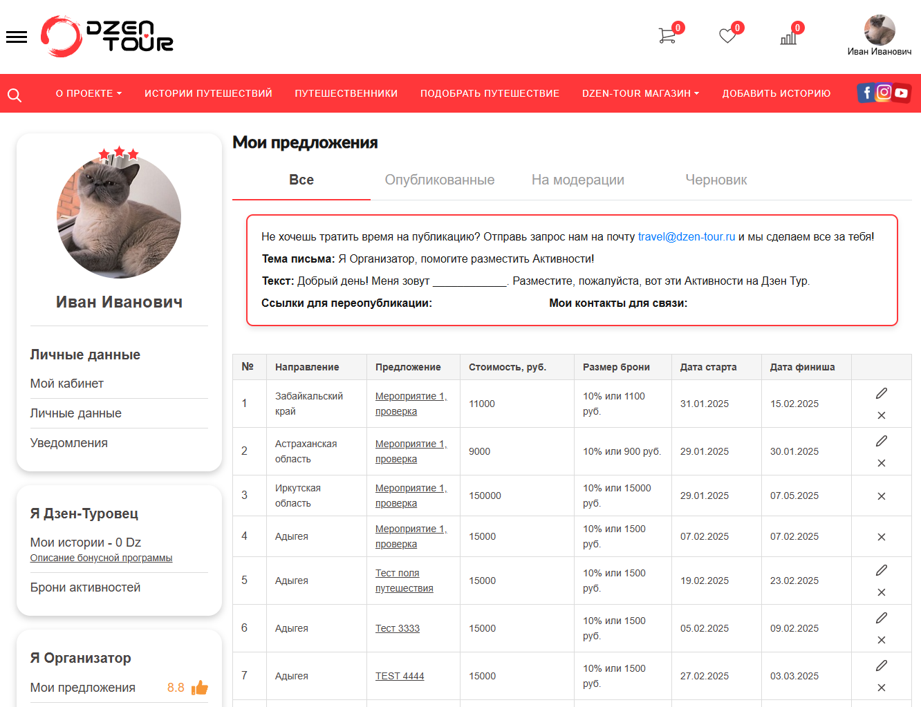Open the Instagram page icon
The width and height of the screenshot is (921, 707).
(884, 93)
